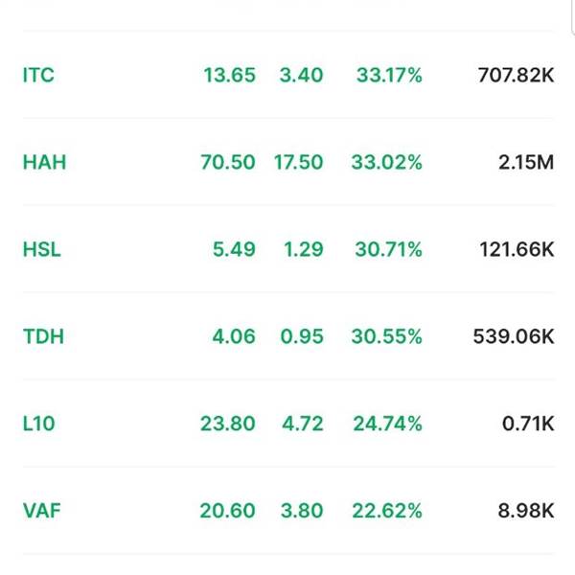Click L10 volume 0.71K
The image size is (575, 575).
528,424
